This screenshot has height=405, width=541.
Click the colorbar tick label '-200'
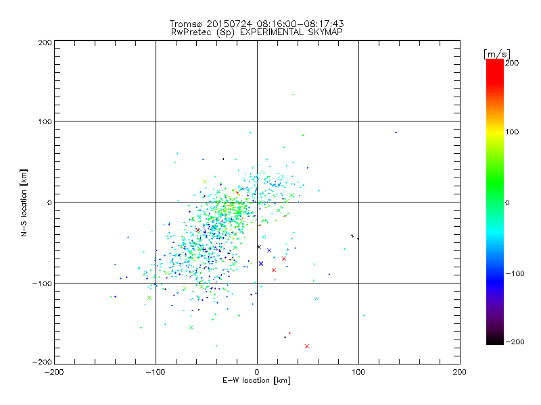(515, 342)
